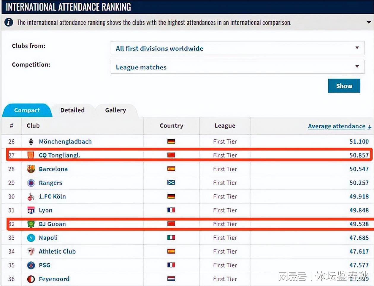Click rank number 30 in the table
The image size is (374, 286).
pyautogui.click(x=11, y=196)
